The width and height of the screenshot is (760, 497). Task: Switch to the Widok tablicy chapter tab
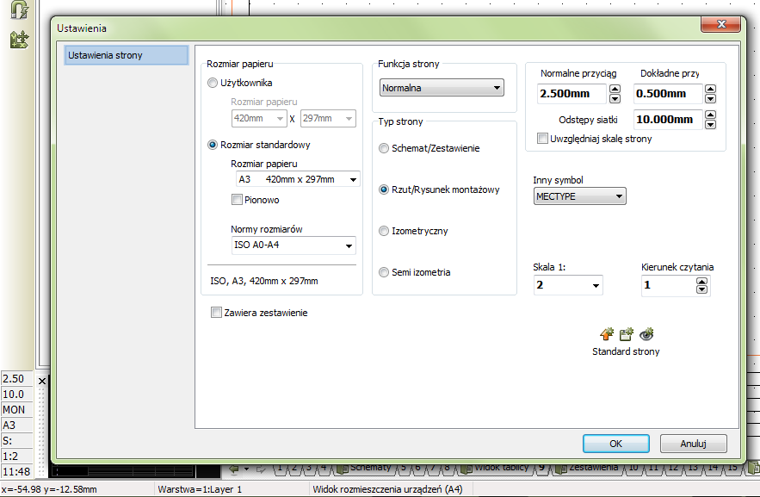coord(497,469)
